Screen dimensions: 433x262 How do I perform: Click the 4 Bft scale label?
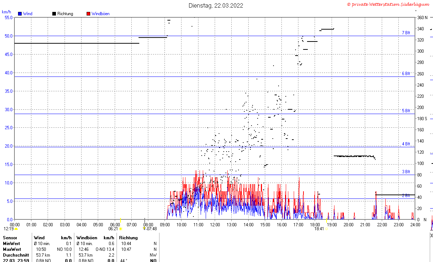[x=406, y=144]
